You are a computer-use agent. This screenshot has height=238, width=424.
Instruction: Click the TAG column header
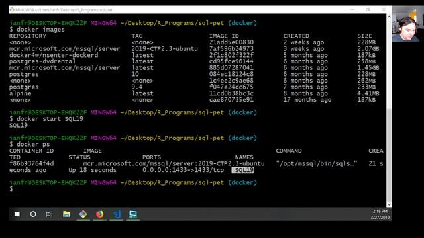[137, 36]
